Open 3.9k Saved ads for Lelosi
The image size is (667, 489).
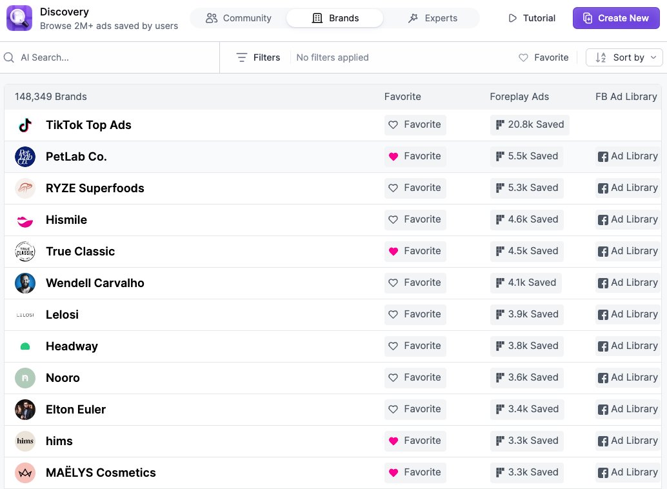(x=526, y=315)
